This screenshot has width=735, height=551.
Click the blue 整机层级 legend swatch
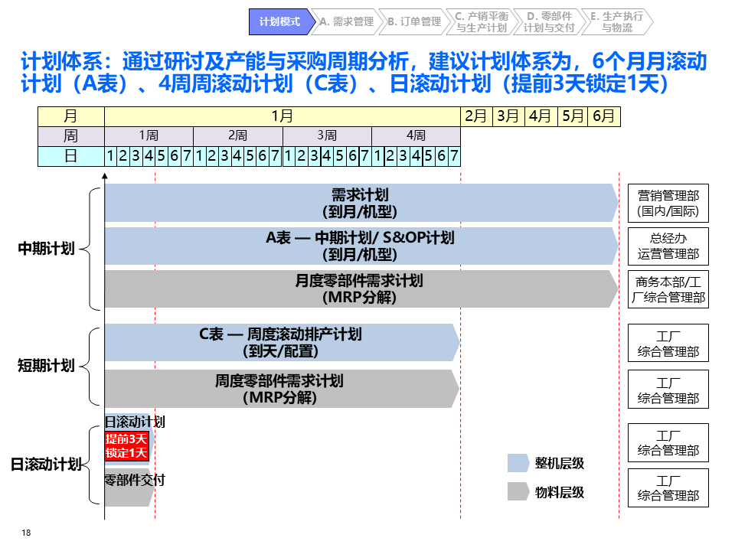click(518, 463)
